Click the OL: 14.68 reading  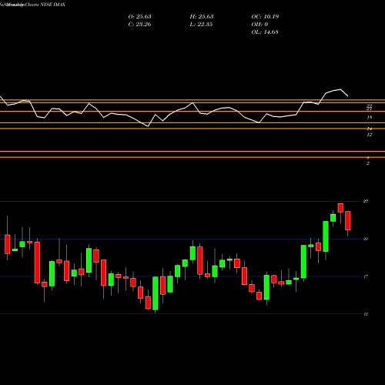(x=265, y=32)
